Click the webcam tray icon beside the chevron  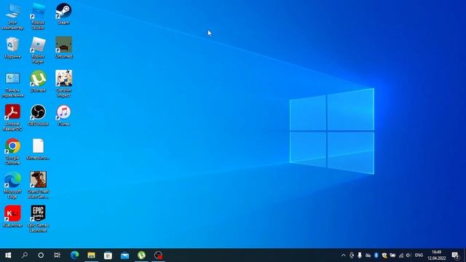(352, 255)
